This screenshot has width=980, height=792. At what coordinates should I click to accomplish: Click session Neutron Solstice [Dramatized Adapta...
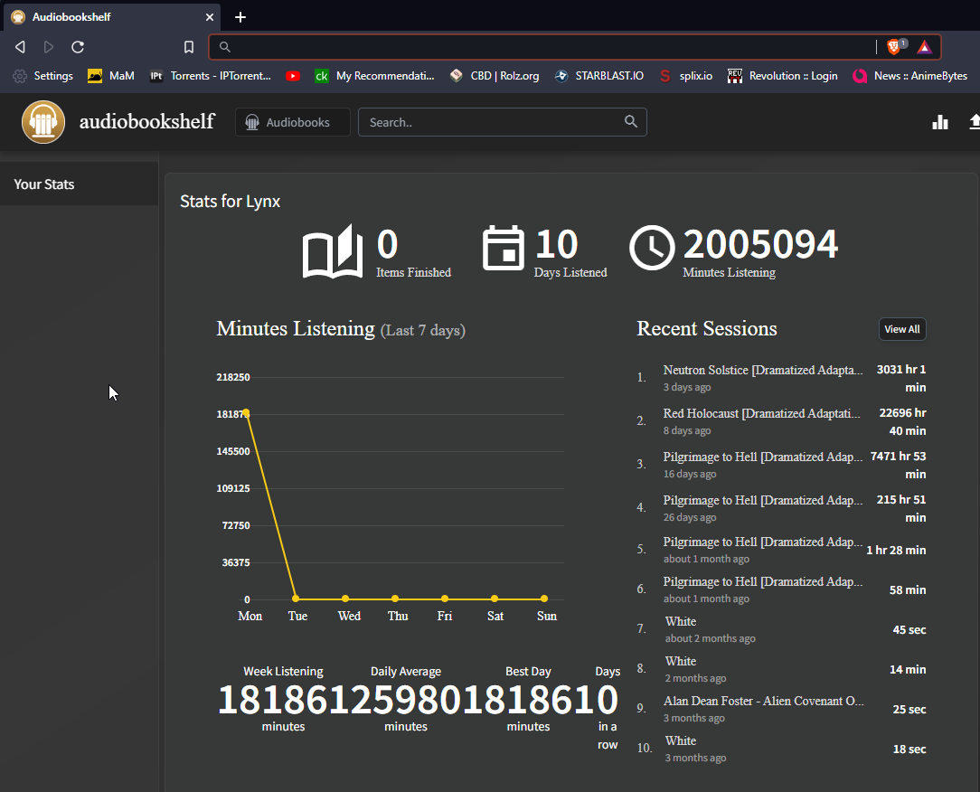(763, 370)
